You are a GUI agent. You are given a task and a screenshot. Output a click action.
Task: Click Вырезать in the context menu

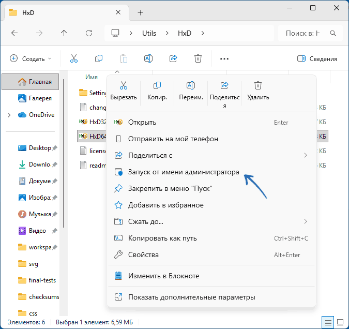[x=124, y=92]
